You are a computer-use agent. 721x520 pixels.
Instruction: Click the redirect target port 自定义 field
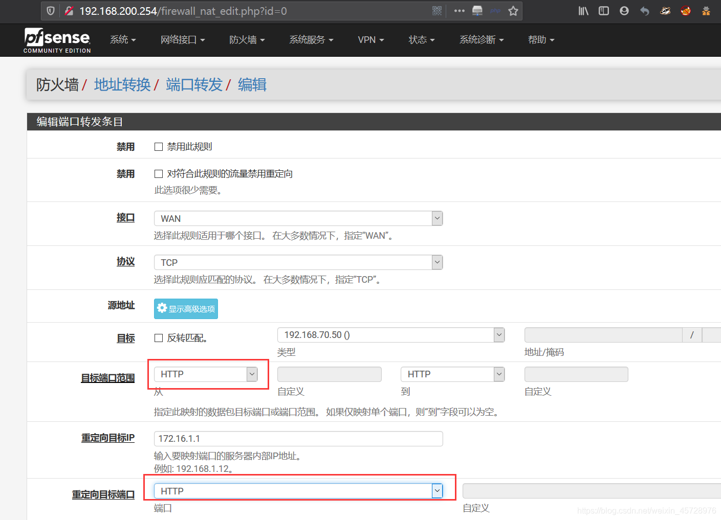(x=592, y=491)
